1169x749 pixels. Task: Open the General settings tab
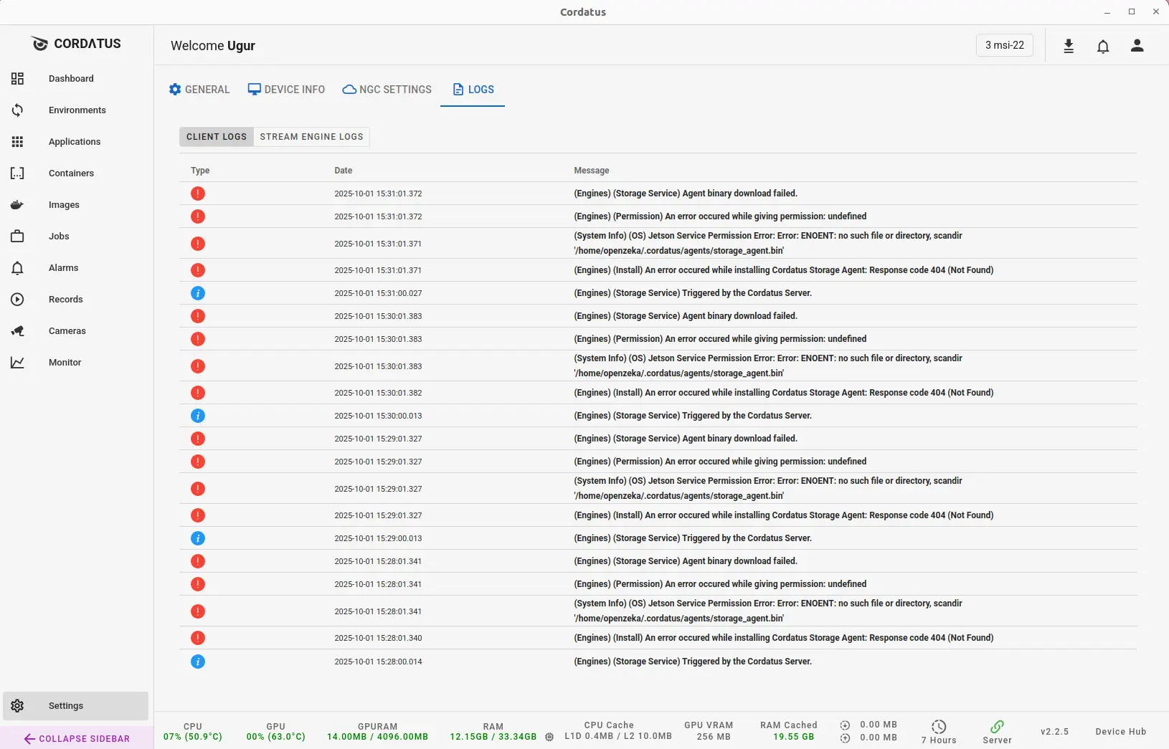(199, 90)
